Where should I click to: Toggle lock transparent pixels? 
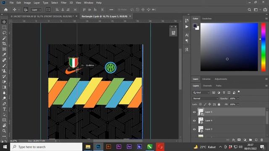click(200, 104)
